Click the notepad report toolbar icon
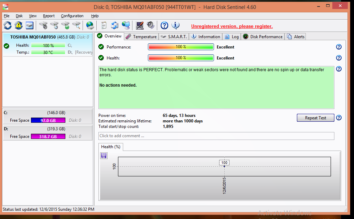 pyautogui.click(x=104, y=25)
